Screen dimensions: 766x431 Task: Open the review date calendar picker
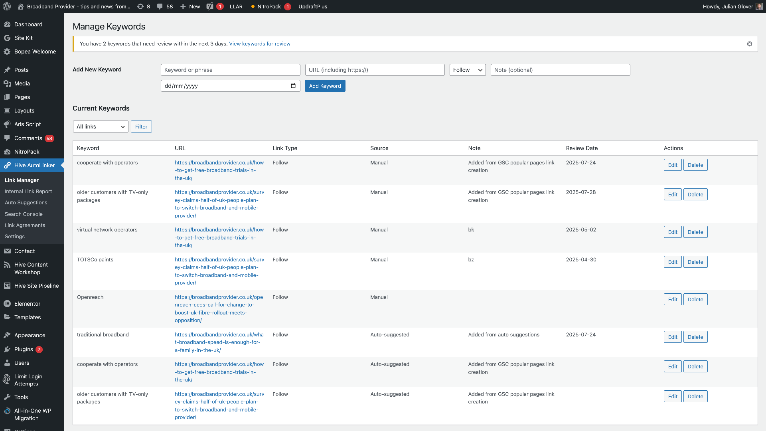(x=293, y=85)
